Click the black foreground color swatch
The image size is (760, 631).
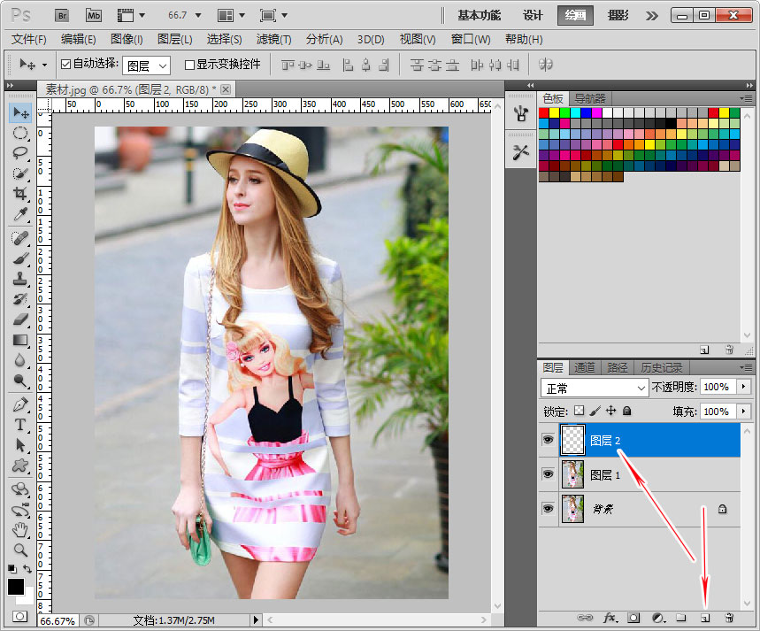(x=16, y=587)
